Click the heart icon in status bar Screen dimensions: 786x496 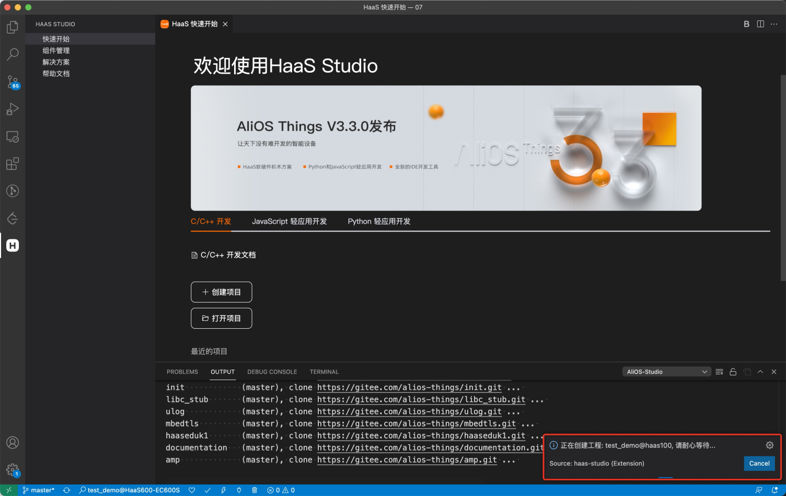coord(192,490)
